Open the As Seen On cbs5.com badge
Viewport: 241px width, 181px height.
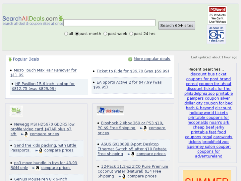216,35
